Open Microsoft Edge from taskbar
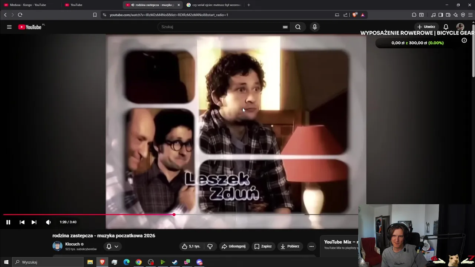Image resolution: width=475 pixels, height=267 pixels. point(127,262)
